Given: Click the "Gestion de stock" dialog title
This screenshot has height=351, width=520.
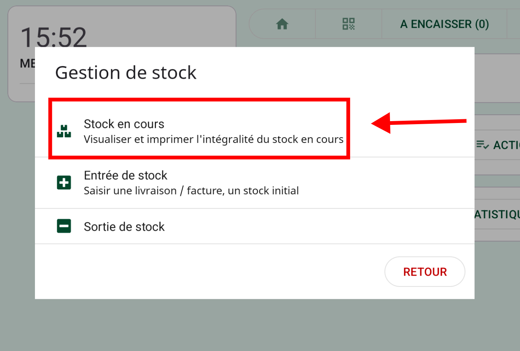Looking at the screenshot, I should [126, 73].
